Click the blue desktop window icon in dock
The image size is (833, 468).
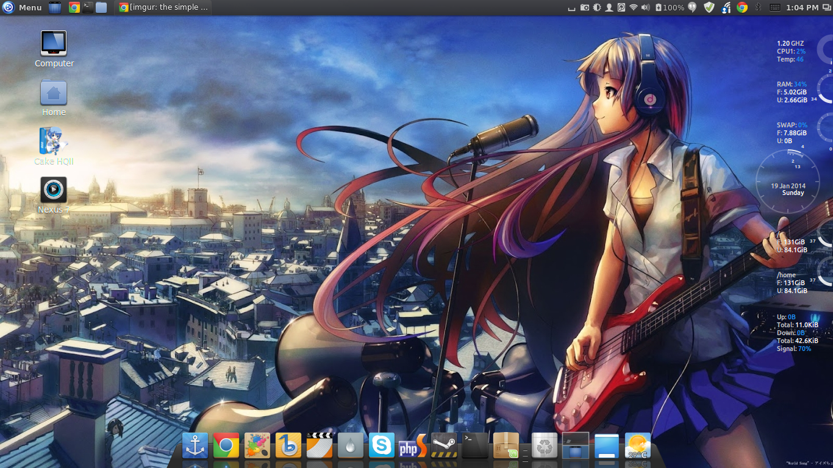coord(607,446)
